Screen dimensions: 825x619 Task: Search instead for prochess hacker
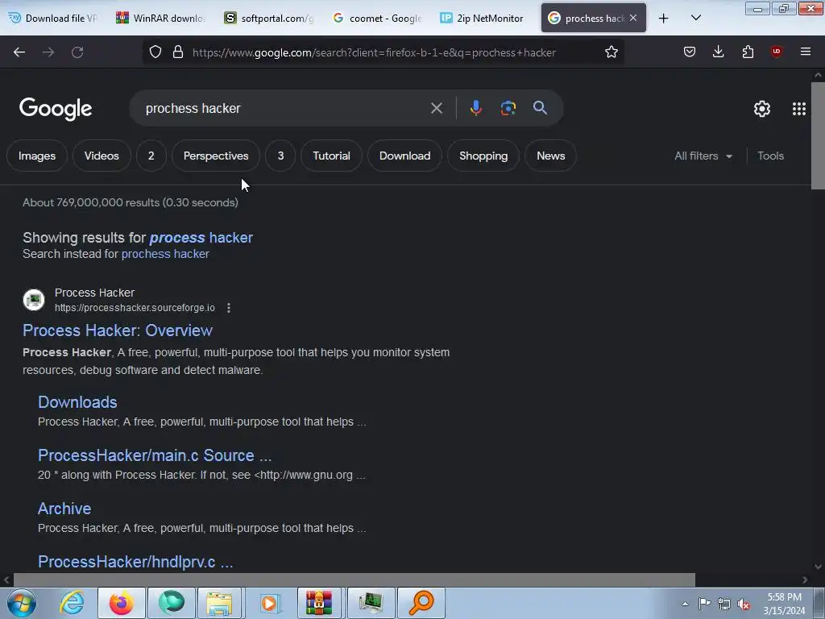point(165,254)
